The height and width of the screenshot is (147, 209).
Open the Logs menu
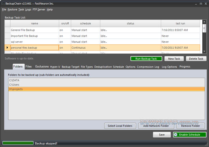click(28, 9)
